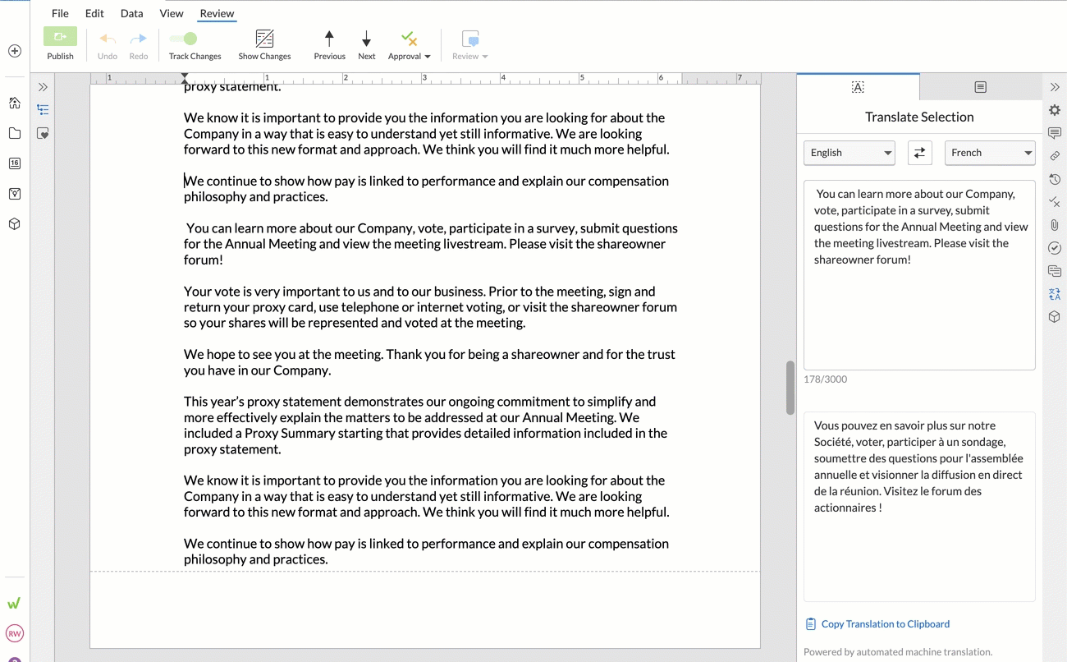The width and height of the screenshot is (1067, 662).
Task: Click the Next change arrow in the toolbar
Action: [366, 39]
